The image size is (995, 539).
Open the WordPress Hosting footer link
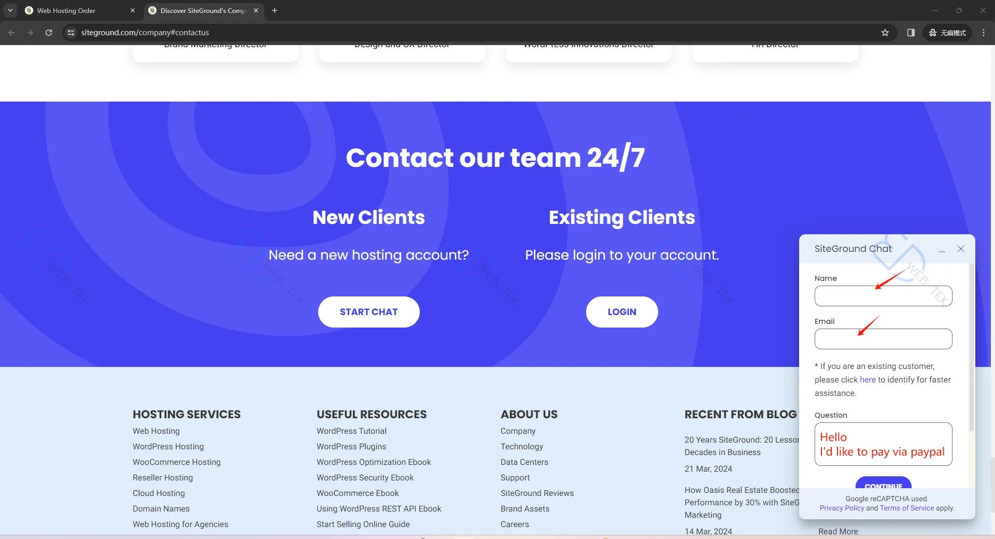168,446
